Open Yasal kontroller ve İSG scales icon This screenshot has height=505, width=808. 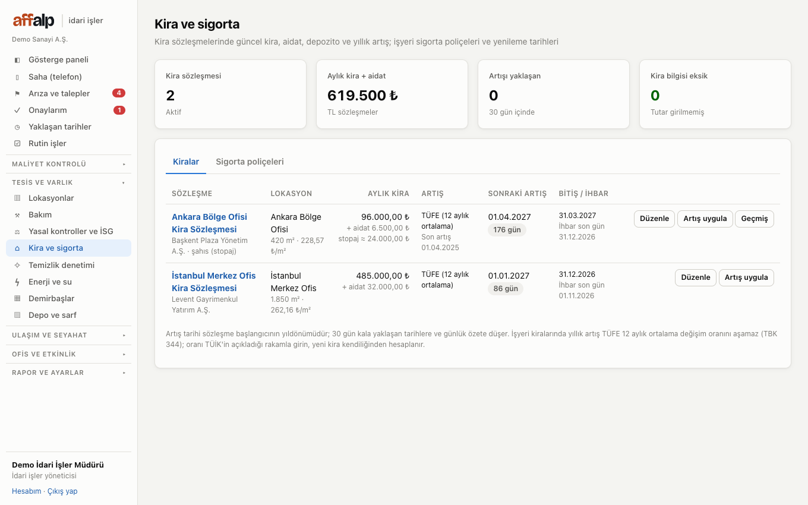pos(17,231)
